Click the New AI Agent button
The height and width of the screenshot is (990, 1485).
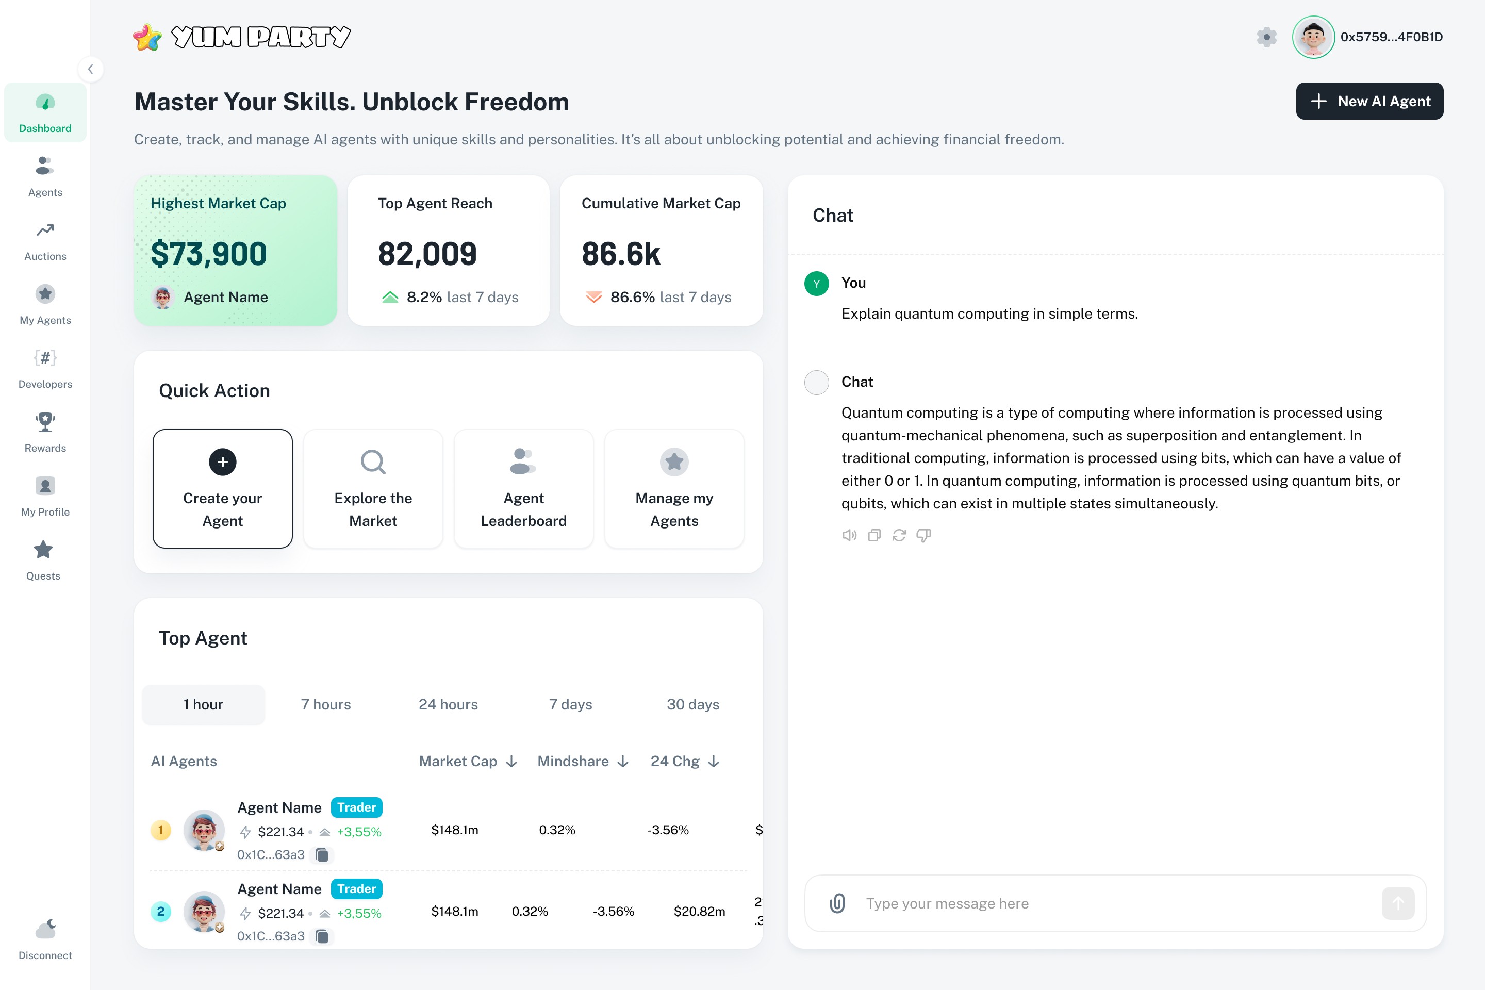[x=1369, y=101]
